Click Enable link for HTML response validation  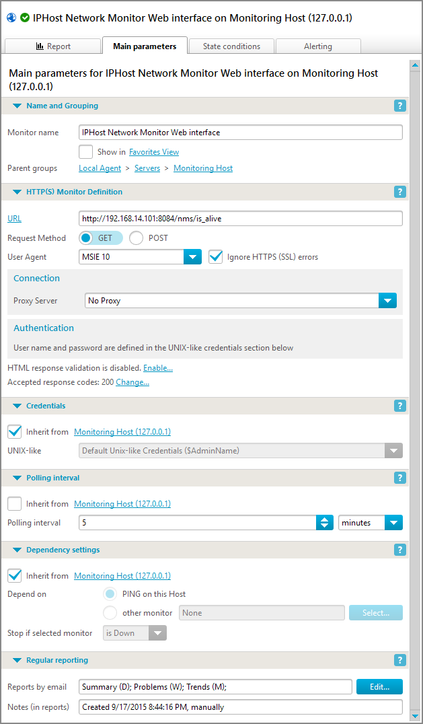pyautogui.click(x=158, y=368)
